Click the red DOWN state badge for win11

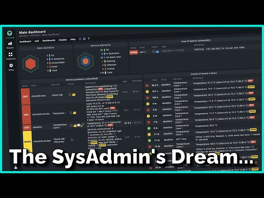pyautogui.click(x=134, y=52)
